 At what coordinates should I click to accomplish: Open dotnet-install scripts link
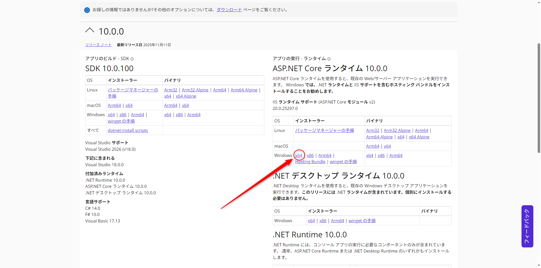tap(128, 130)
